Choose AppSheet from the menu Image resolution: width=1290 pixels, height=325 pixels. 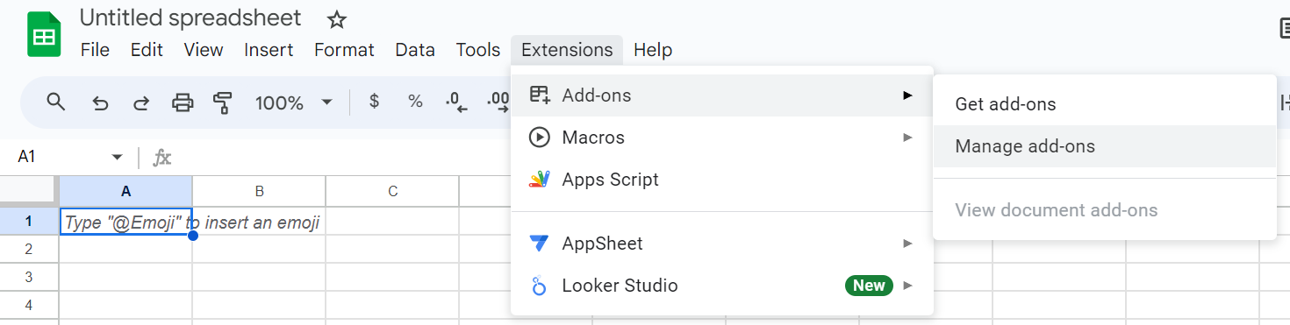(x=722, y=244)
